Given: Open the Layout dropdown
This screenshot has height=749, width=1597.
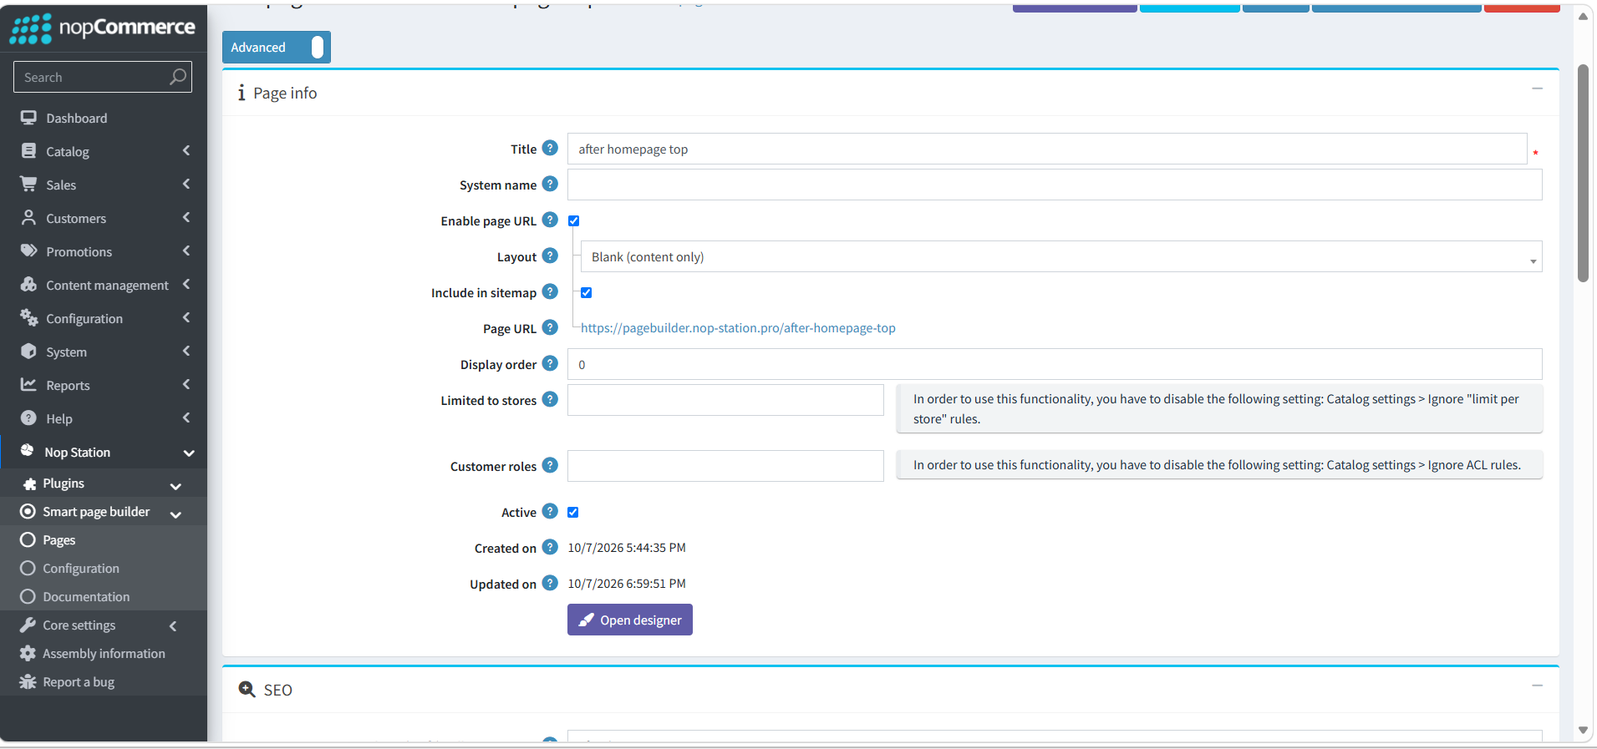Looking at the screenshot, I should (1061, 256).
